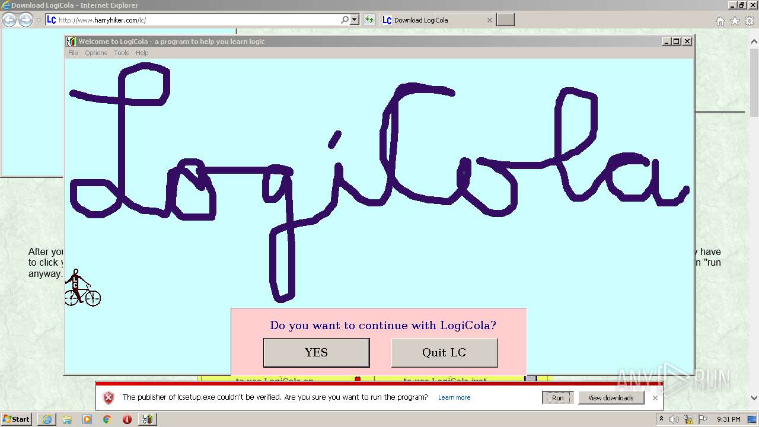
Task: Close the LogiCola window
Action: click(x=687, y=42)
